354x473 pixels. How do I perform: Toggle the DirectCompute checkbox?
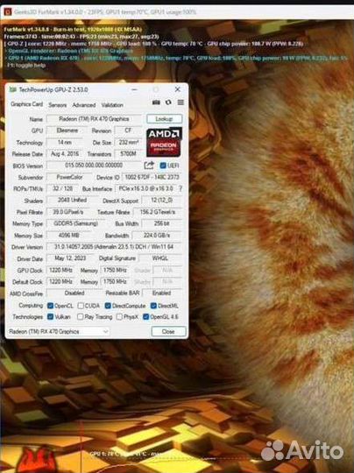(108, 306)
